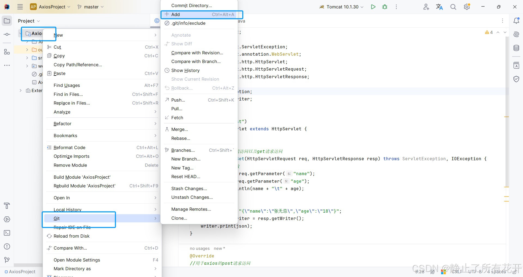
Task: Open the Git tool window icon
Action: [x=7, y=260]
